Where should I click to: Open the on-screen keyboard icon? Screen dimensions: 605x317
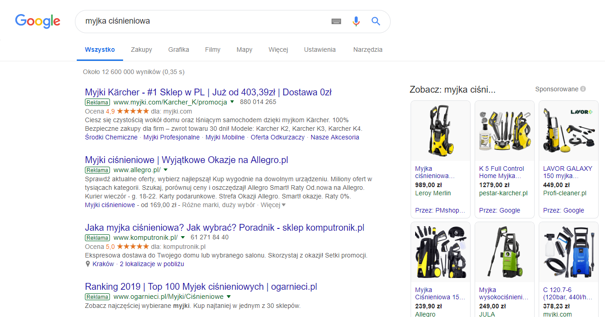point(336,21)
